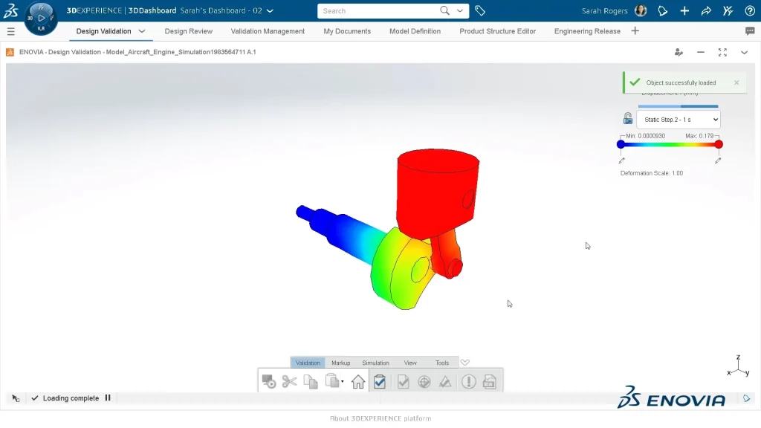Open the Static Step.2 - 1 s dropdown
Viewport: 761px width, 428px height.
tap(678, 120)
